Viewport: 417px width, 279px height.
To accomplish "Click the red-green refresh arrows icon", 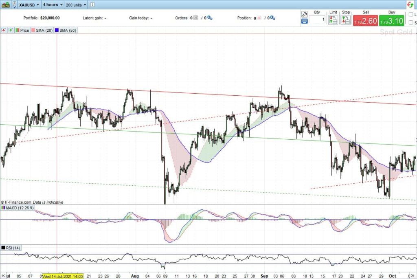I will 410,5.
